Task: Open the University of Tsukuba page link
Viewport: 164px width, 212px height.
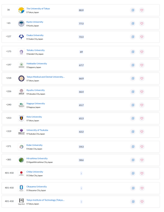Action: point(37,130)
